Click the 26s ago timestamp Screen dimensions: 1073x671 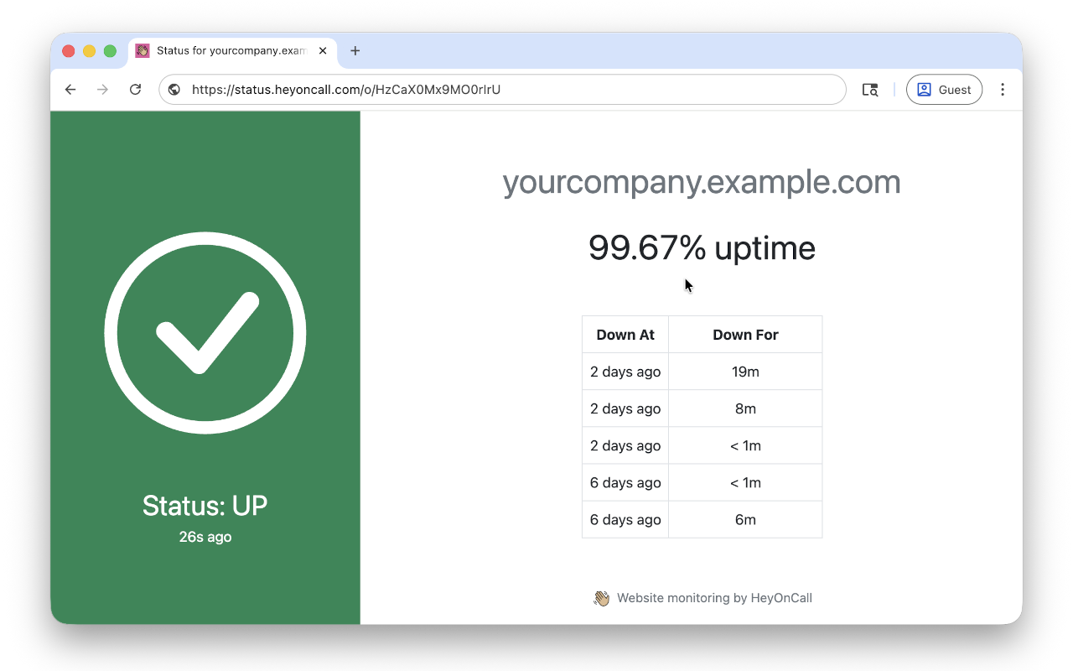(205, 537)
